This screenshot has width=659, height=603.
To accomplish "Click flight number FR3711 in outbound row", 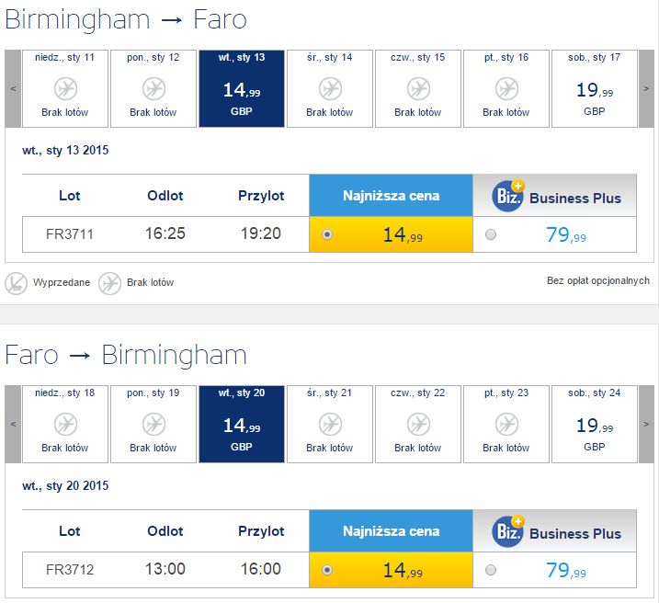I will [x=70, y=234].
